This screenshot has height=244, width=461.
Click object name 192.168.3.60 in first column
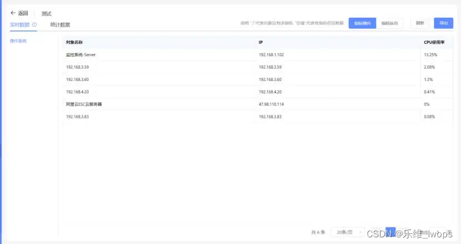(77, 79)
